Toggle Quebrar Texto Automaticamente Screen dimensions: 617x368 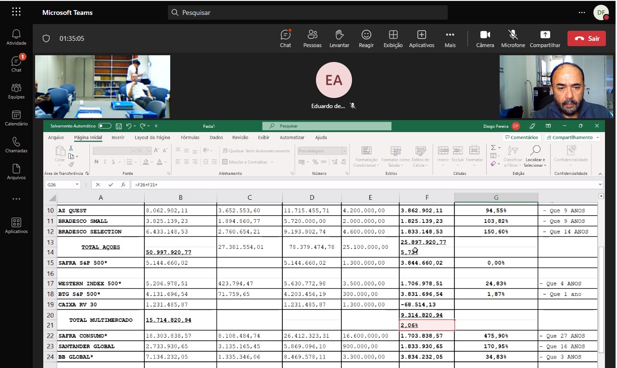pos(256,151)
